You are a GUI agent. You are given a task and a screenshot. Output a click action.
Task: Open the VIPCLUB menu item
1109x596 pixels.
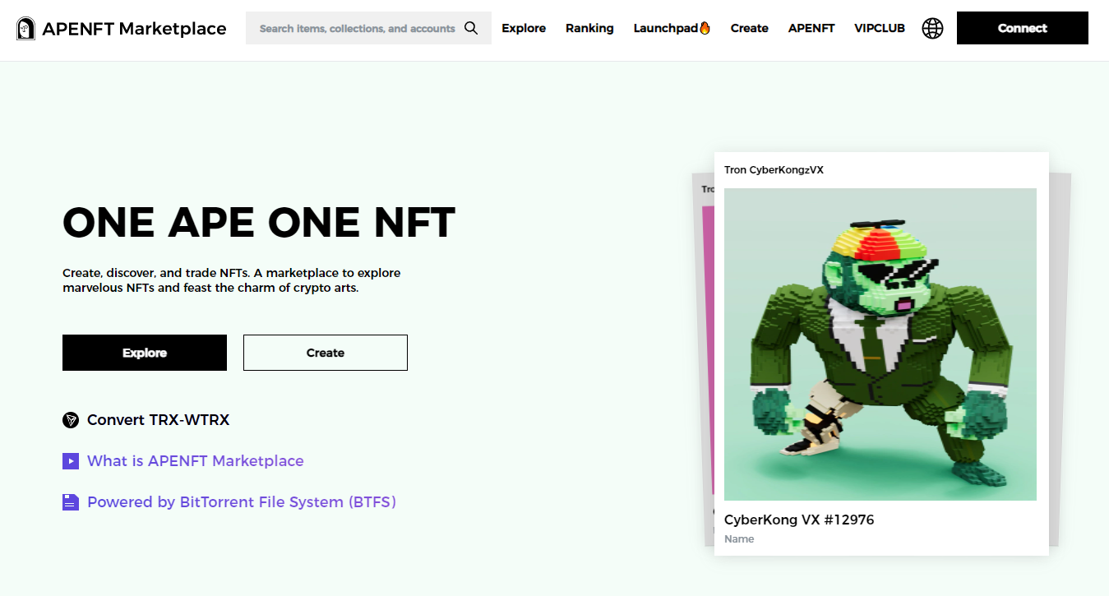(x=880, y=28)
